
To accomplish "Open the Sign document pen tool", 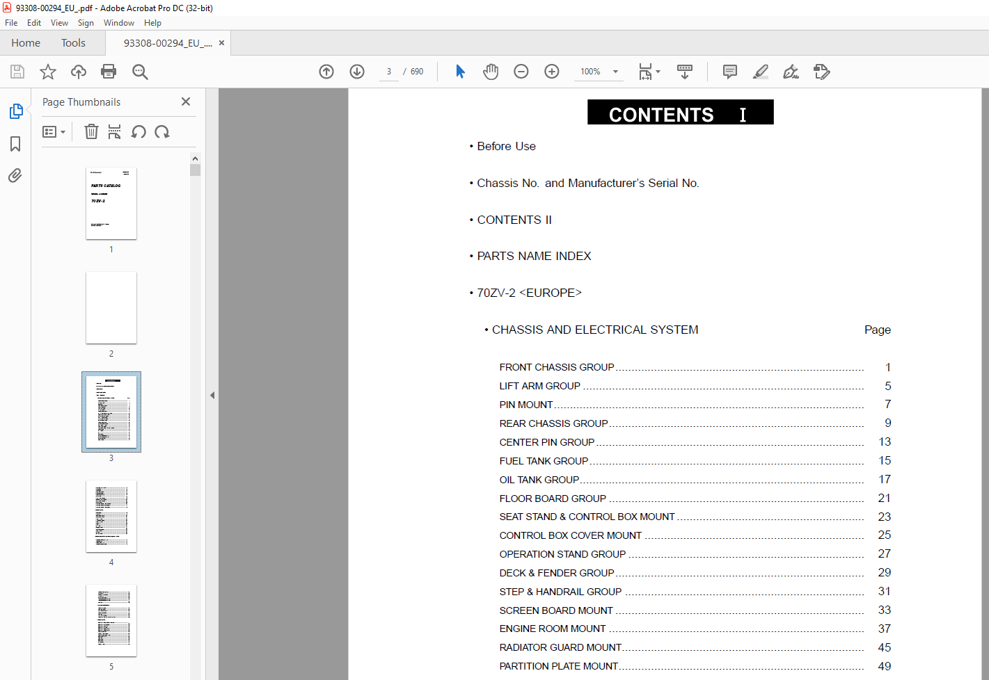I will tap(791, 72).
